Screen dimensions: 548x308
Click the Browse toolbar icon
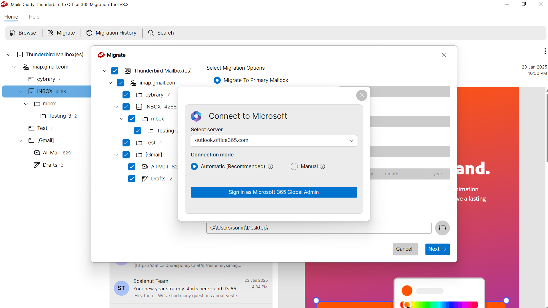(x=12, y=33)
